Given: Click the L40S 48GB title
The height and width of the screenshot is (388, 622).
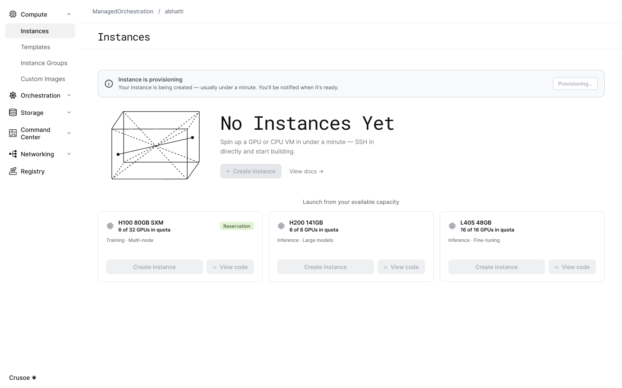Looking at the screenshot, I should 476,222.
